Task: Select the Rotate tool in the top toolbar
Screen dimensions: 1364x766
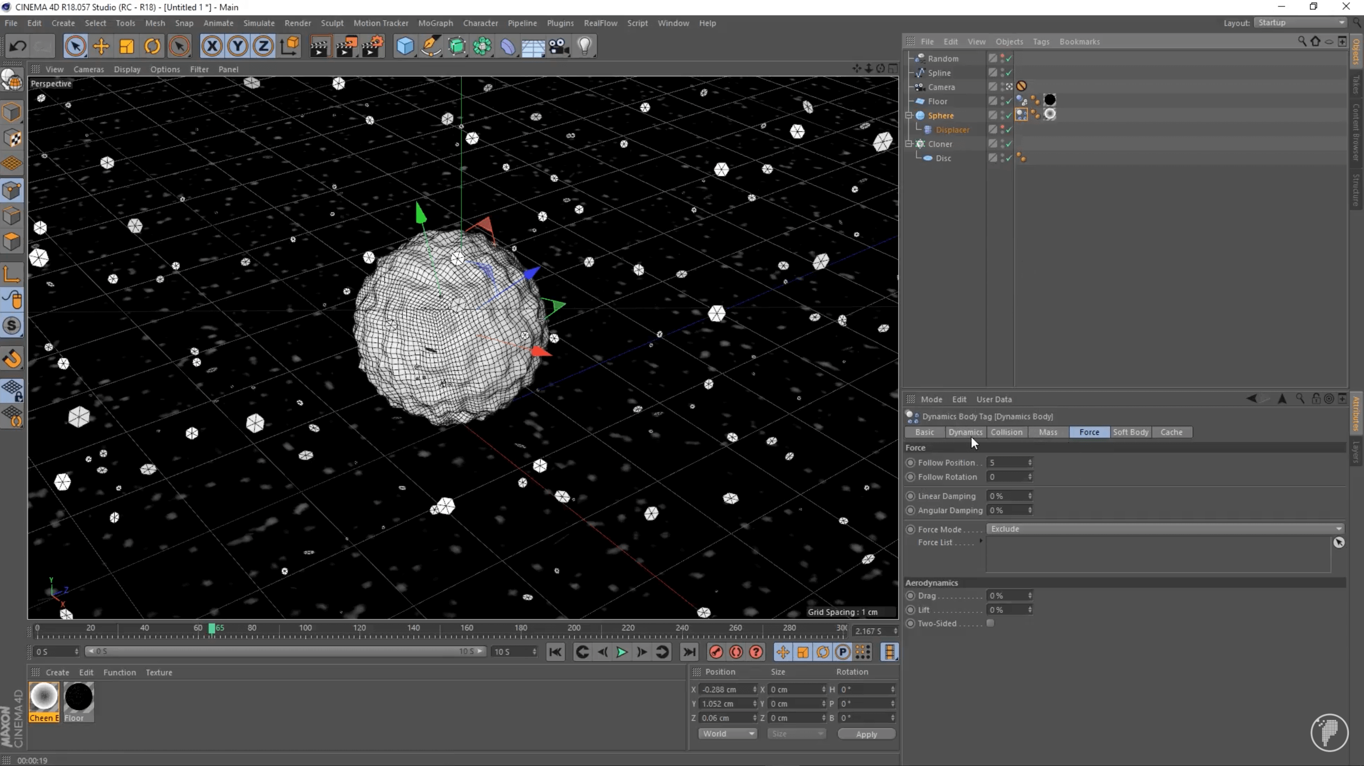Action: [x=153, y=46]
